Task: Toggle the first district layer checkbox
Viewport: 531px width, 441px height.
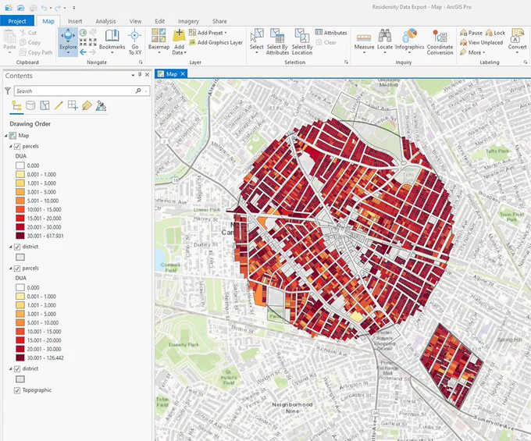Action: click(x=17, y=247)
